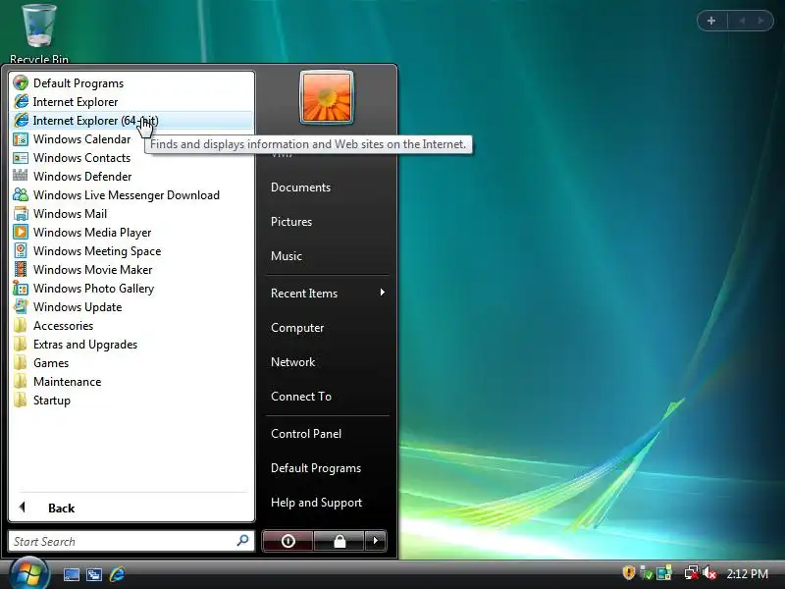Click Switch between windows Quick Launch icon

[x=94, y=574]
